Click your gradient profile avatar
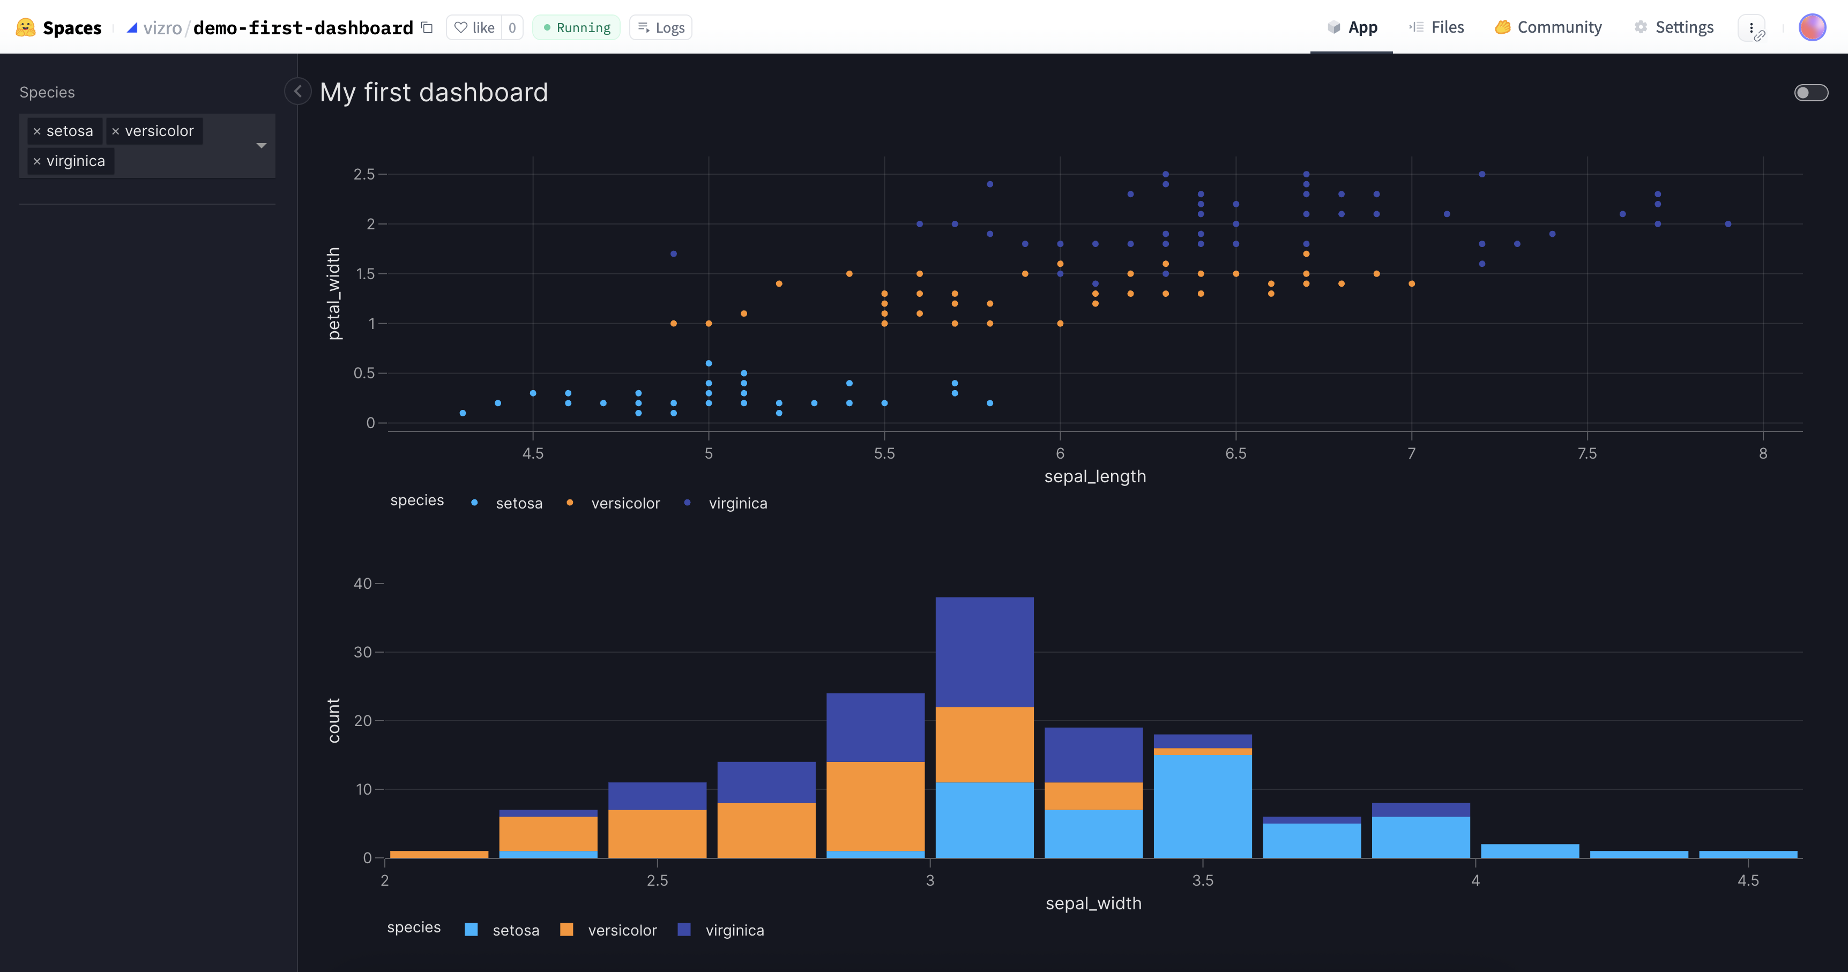This screenshot has height=972, width=1848. click(x=1814, y=27)
